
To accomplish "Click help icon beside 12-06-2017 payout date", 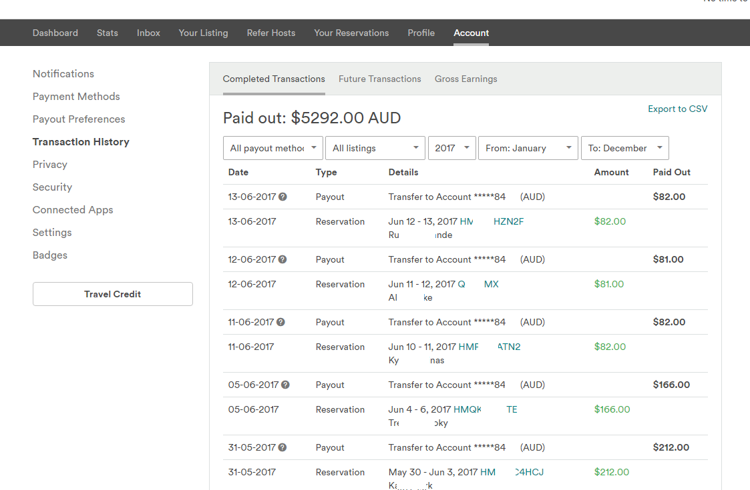I will tap(283, 260).
